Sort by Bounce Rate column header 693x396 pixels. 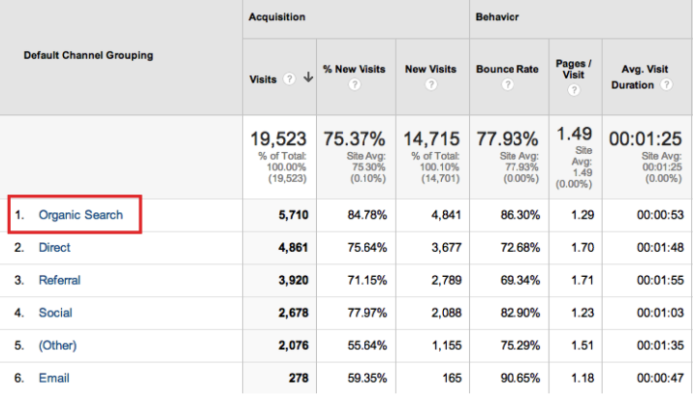click(x=507, y=70)
